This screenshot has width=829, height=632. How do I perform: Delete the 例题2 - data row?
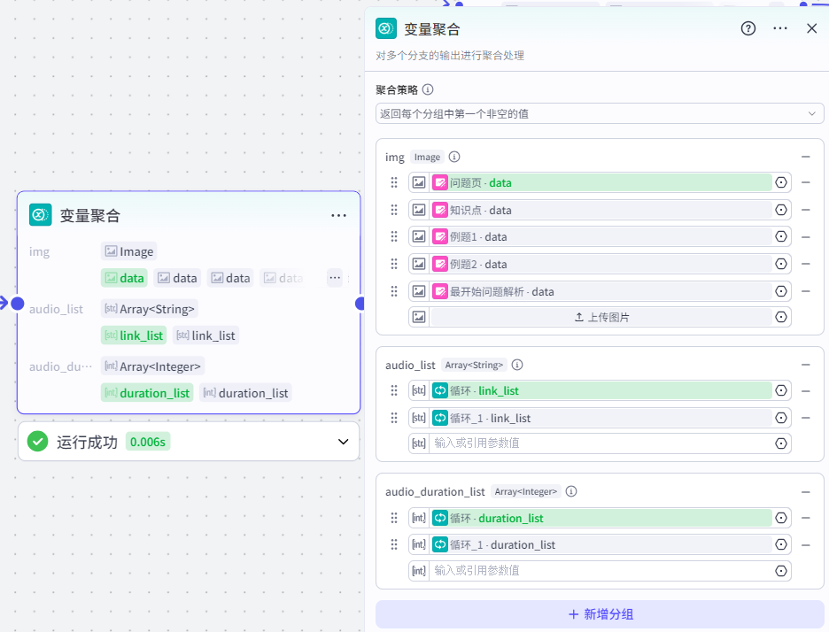[806, 264]
